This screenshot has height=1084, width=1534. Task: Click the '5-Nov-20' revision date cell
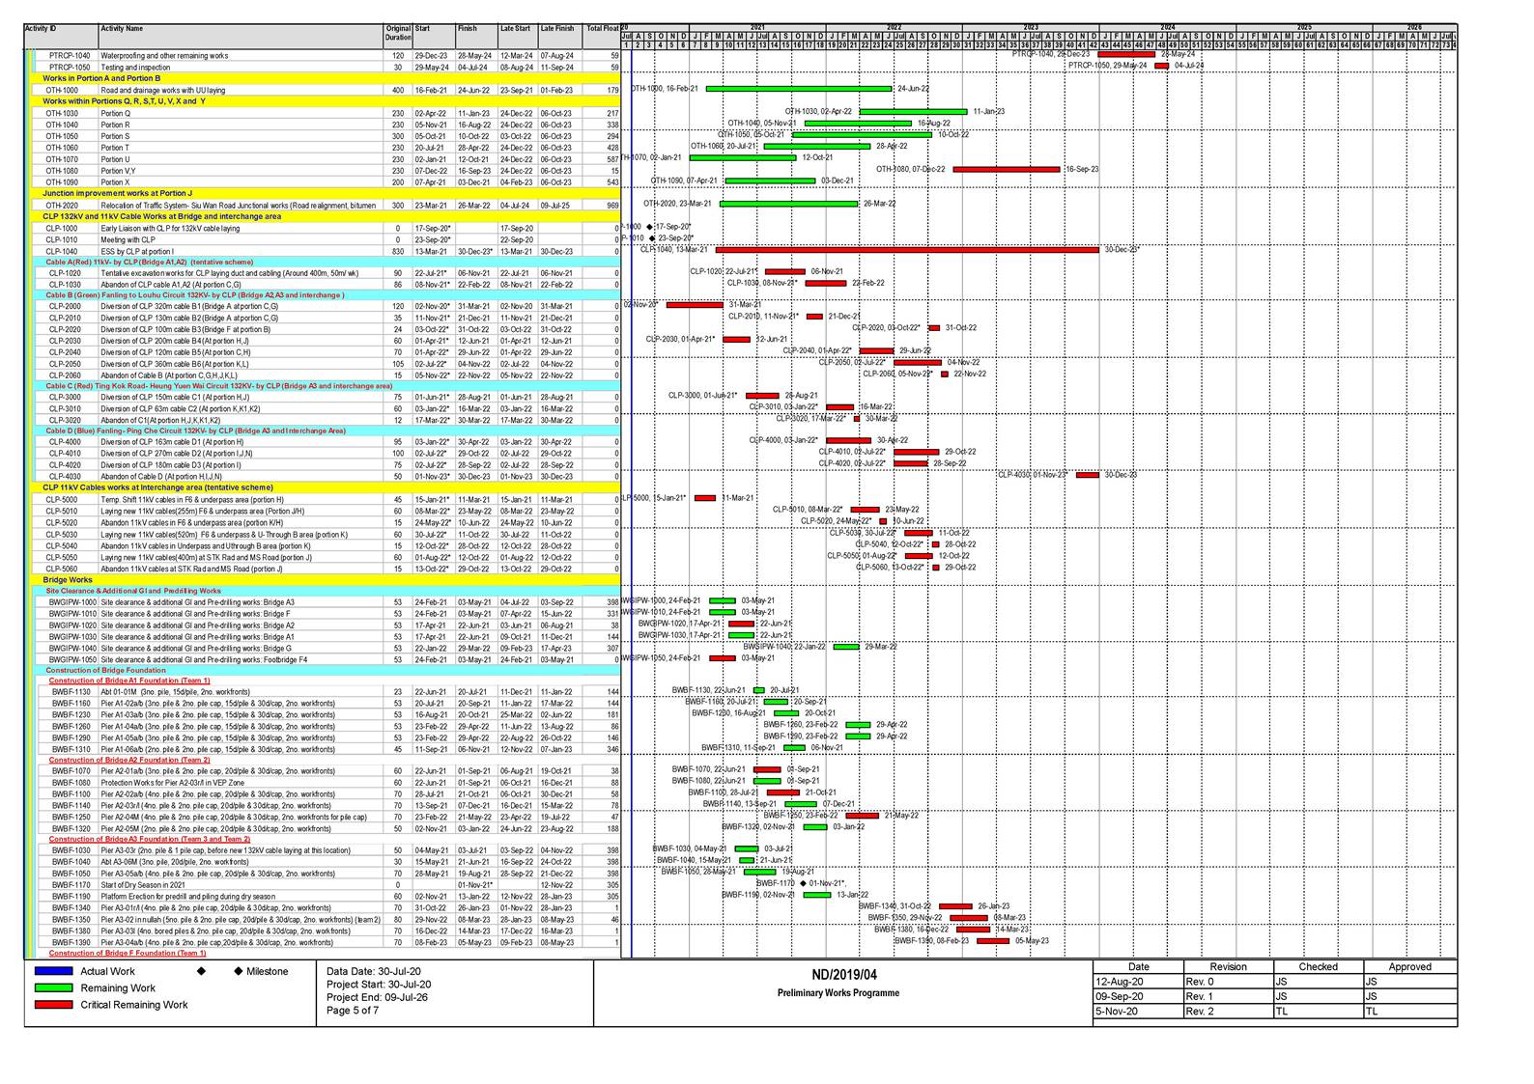(x=1138, y=1013)
